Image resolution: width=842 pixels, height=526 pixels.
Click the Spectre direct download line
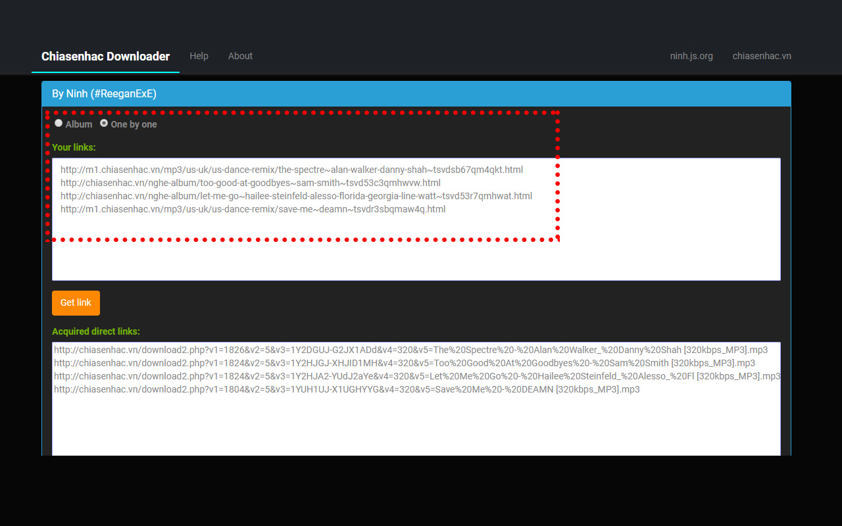click(x=410, y=350)
